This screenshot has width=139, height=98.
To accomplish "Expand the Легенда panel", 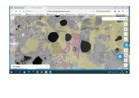I will point(30,66).
